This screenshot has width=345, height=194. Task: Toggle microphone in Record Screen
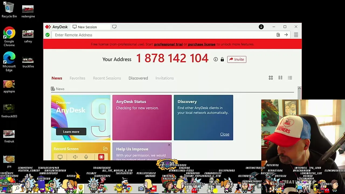(86, 157)
